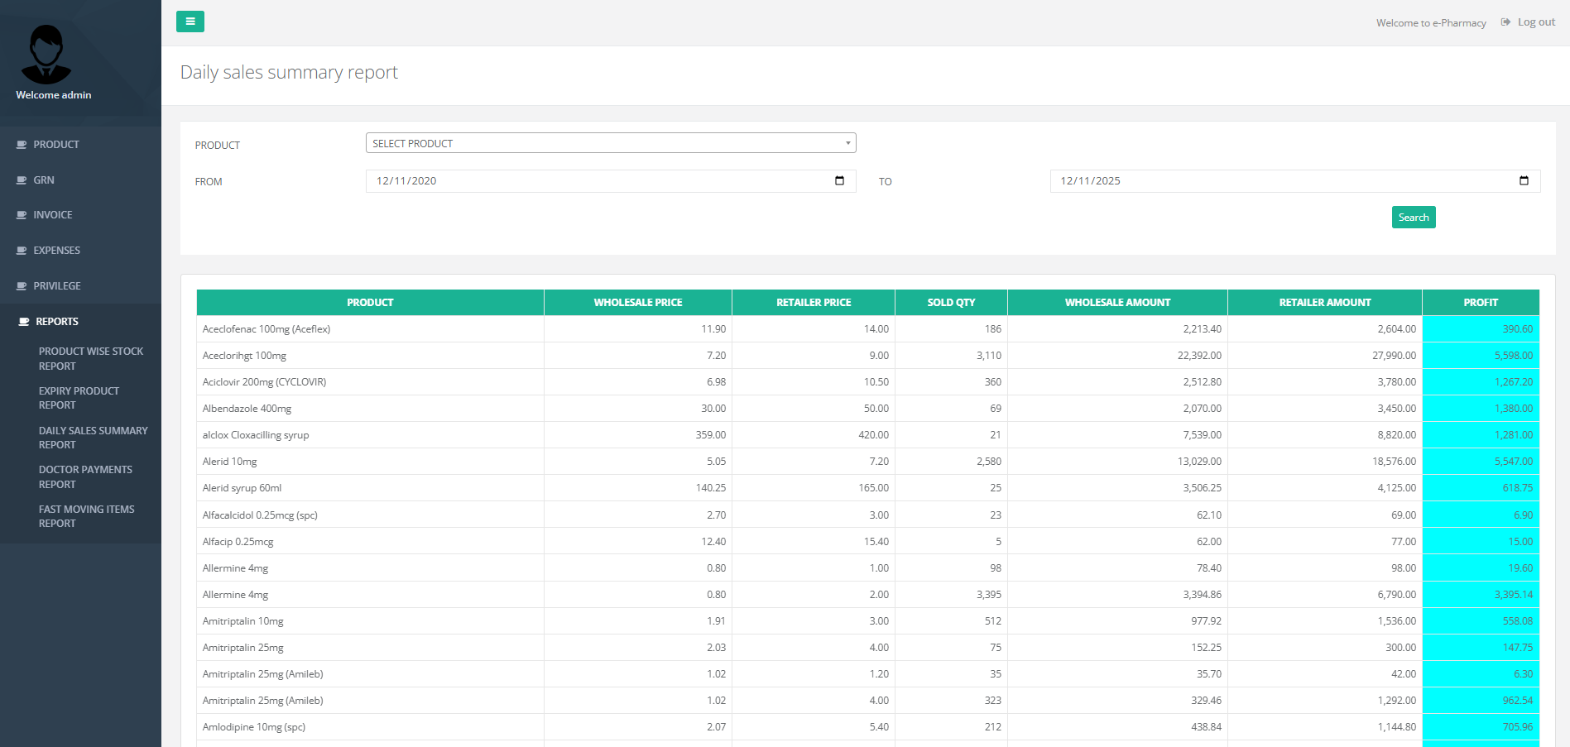1570x747 pixels.
Task: Click the REPORTS sidebar icon
Action: (x=22, y=321)
